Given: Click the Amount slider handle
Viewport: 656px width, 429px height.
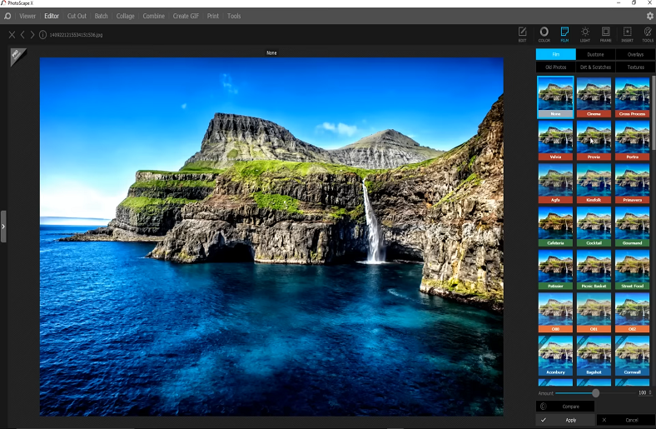Looking at the screenshot, I should tap(595, 393).
